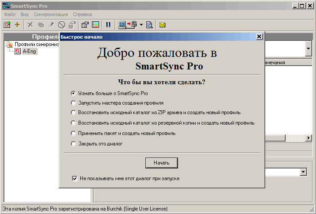Click the Начать button

[161, 163]
